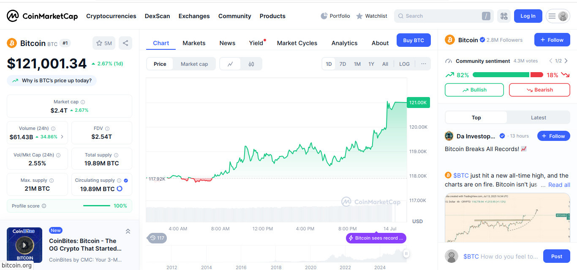Click the green profile score bar

(x=97, y=206)
